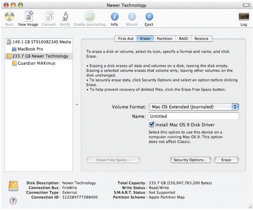
Task: Open the RAID tab
Action: tap(184, 39)
